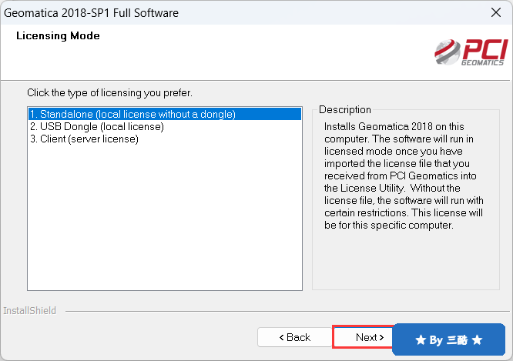Click the left star in blue badge
Image resolution: width=513 pixels, height=361 pixels.
(421, 340)
